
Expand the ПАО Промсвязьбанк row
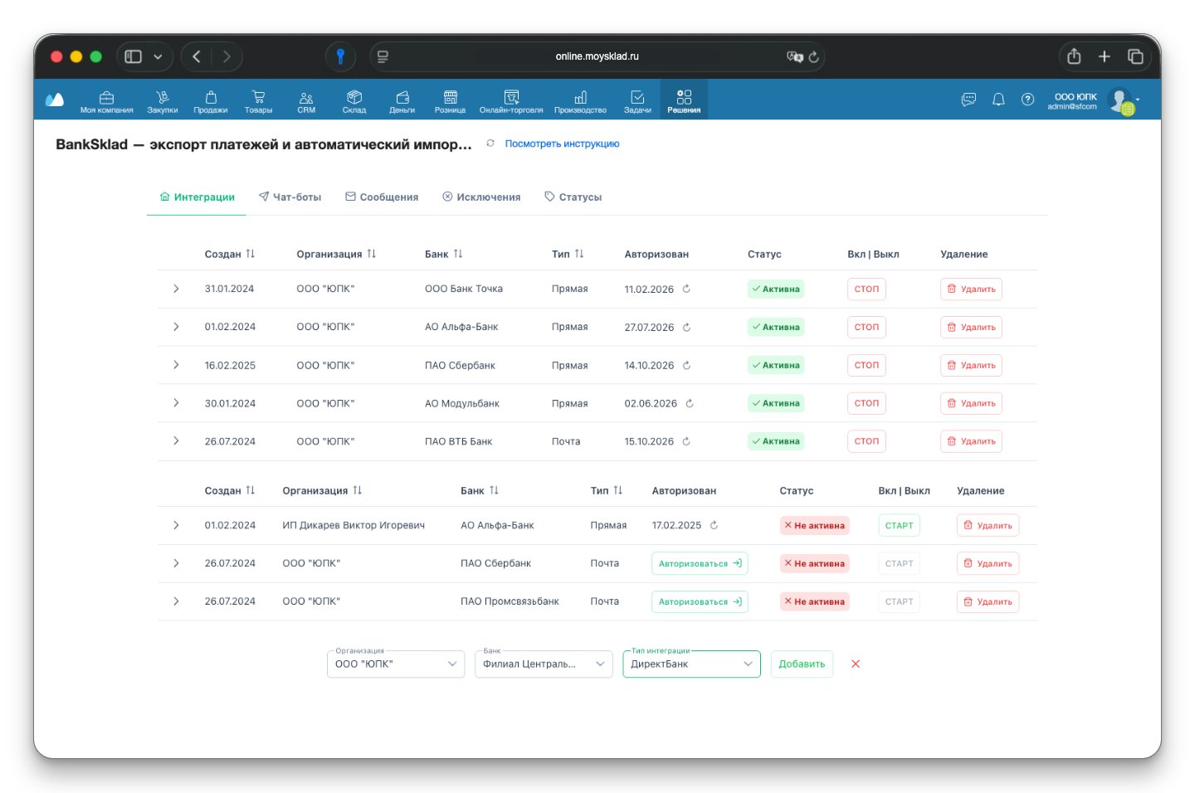click(x=176, y=601)
